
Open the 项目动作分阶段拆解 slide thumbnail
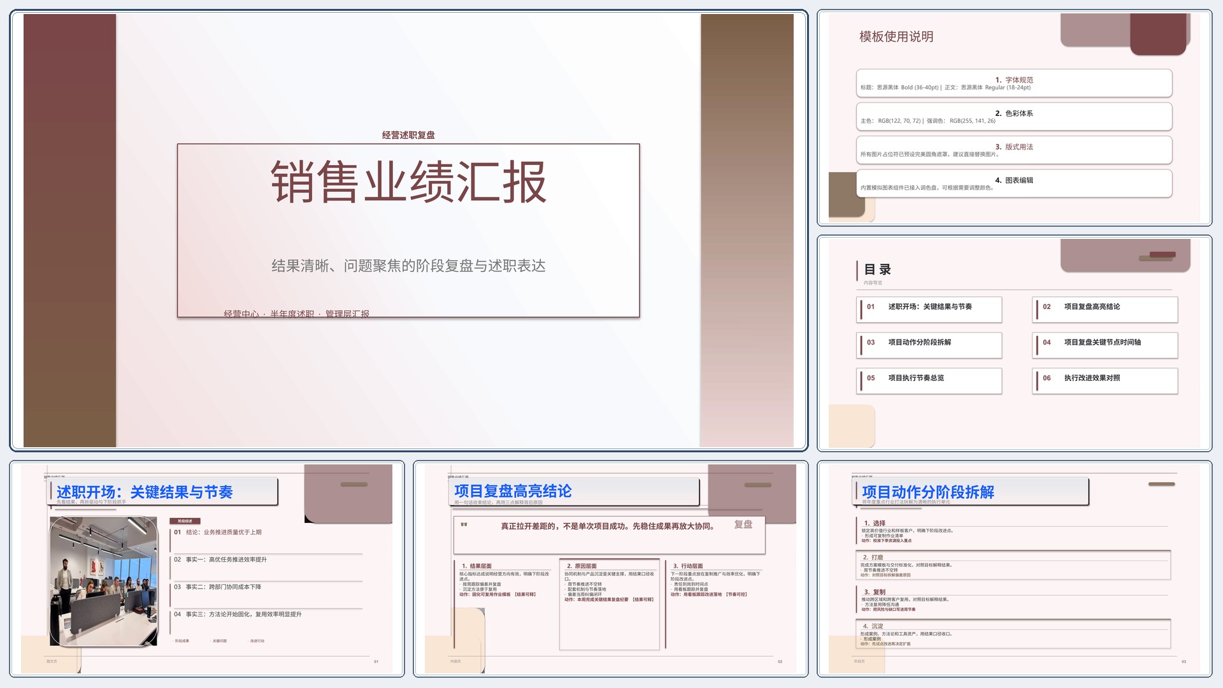click(x=1014, y=569)
